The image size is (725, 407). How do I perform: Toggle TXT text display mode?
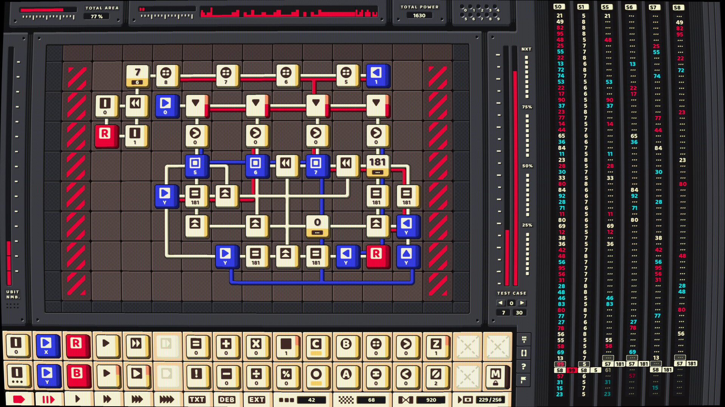pyautogui.click(x=197, y=399)
